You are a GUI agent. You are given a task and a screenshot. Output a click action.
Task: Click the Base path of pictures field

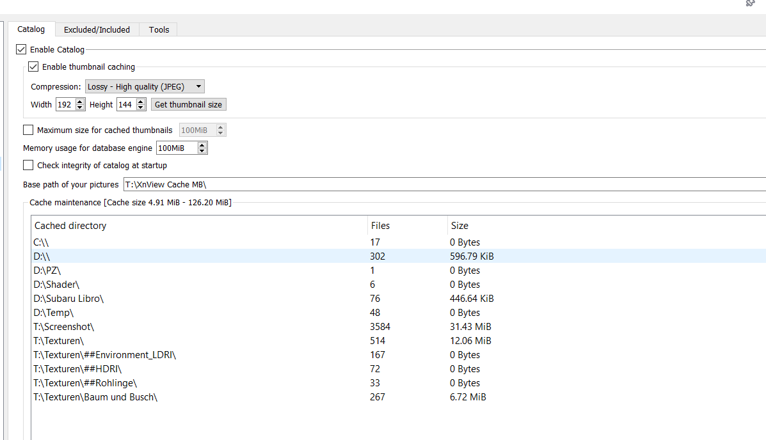tap(442, 184)
